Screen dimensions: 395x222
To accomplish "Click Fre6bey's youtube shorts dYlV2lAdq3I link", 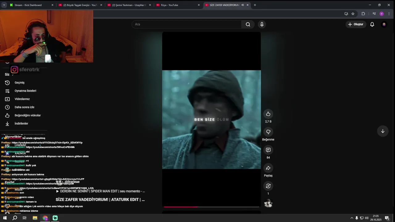I will [47, 143].
